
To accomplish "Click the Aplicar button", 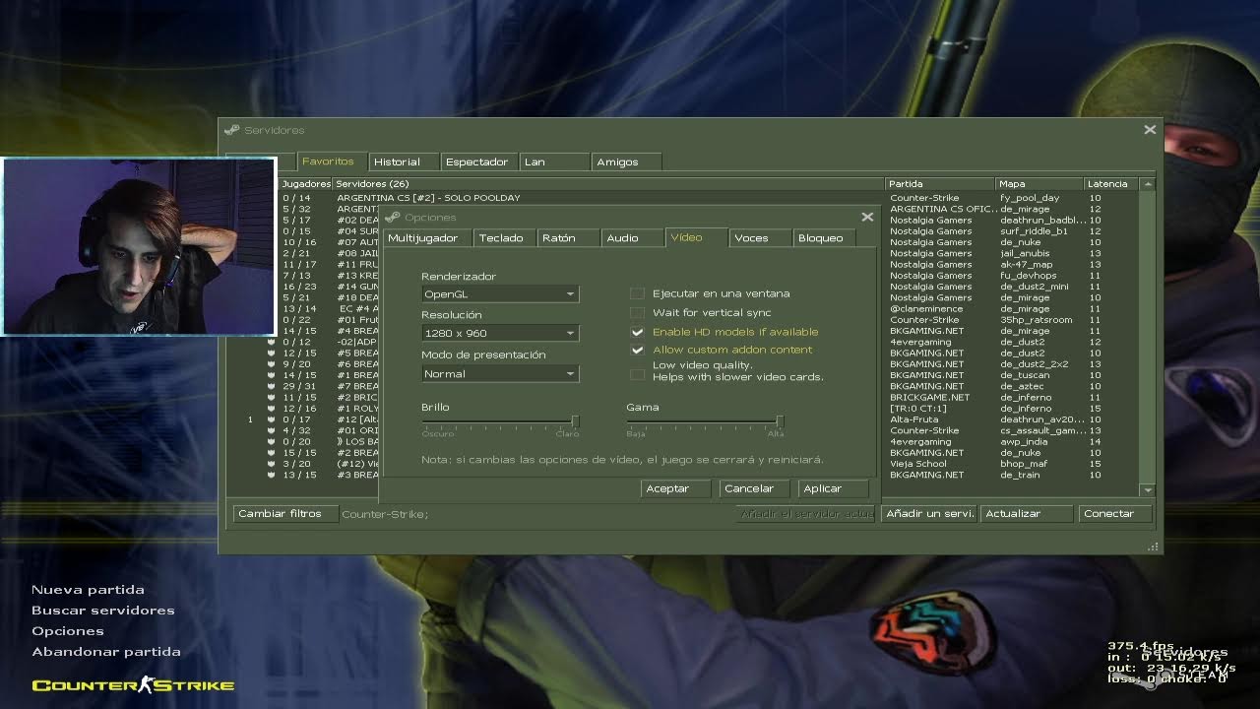I will click(x=834, y=488).
